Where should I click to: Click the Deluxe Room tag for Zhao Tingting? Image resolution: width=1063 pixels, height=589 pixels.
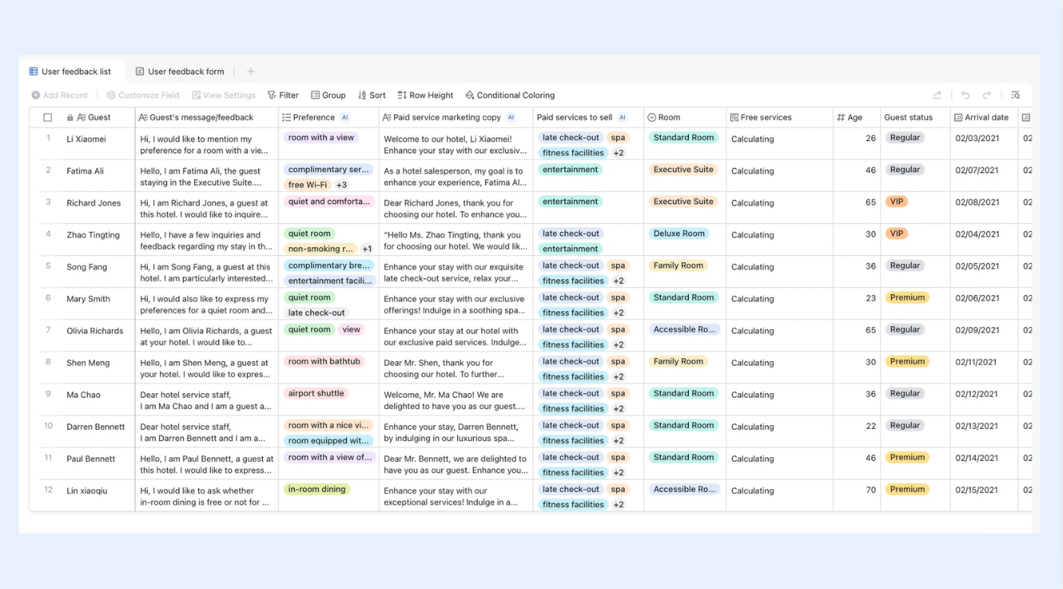coord(679,234)
